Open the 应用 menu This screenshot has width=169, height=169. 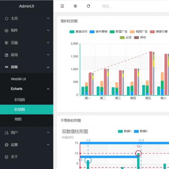point(27,55)
